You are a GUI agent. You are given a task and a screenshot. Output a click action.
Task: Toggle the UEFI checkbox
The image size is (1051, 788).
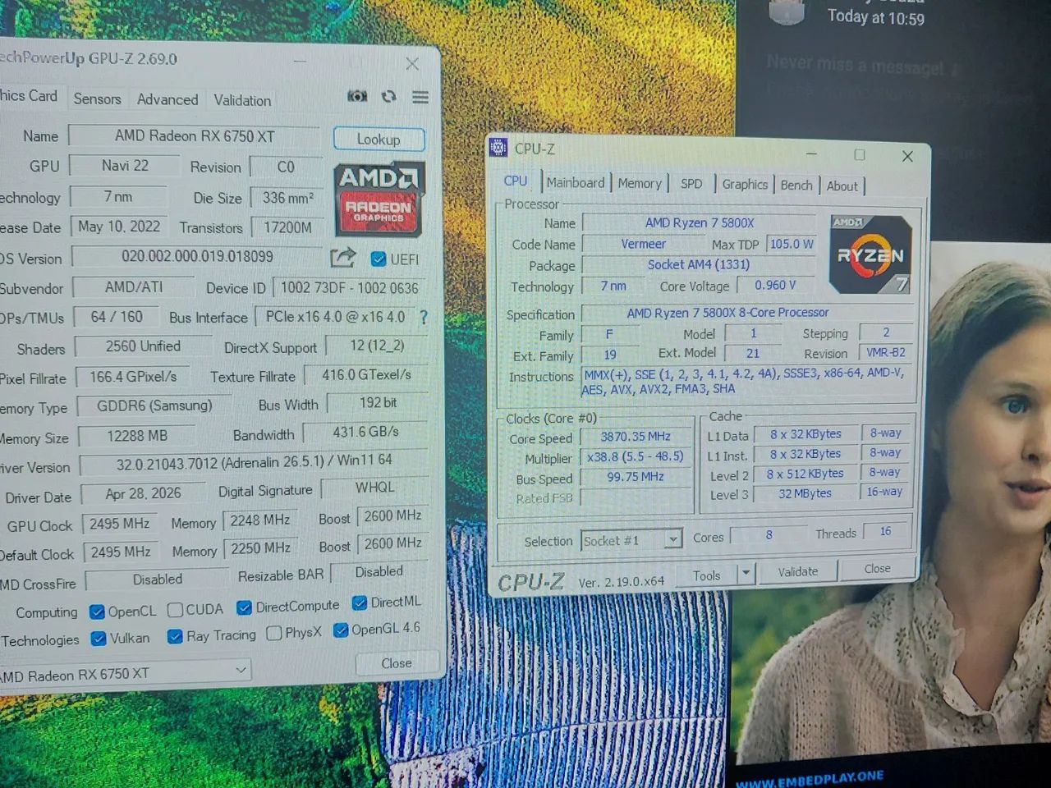[379, 259]
